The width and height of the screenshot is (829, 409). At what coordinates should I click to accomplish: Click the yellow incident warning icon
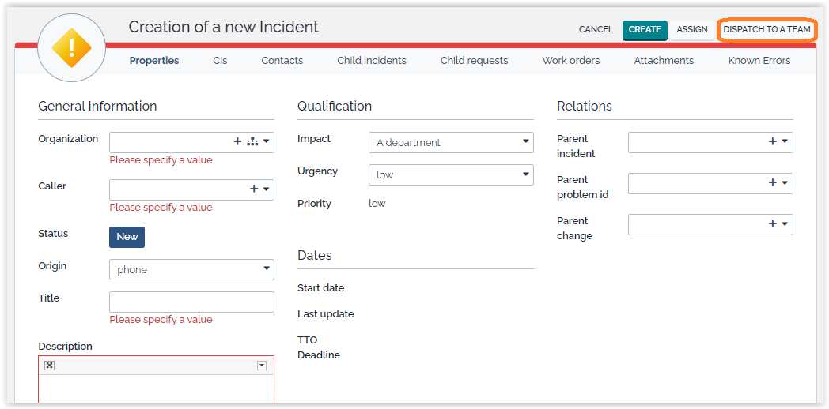pyautogui.click(x=71, y=48)
